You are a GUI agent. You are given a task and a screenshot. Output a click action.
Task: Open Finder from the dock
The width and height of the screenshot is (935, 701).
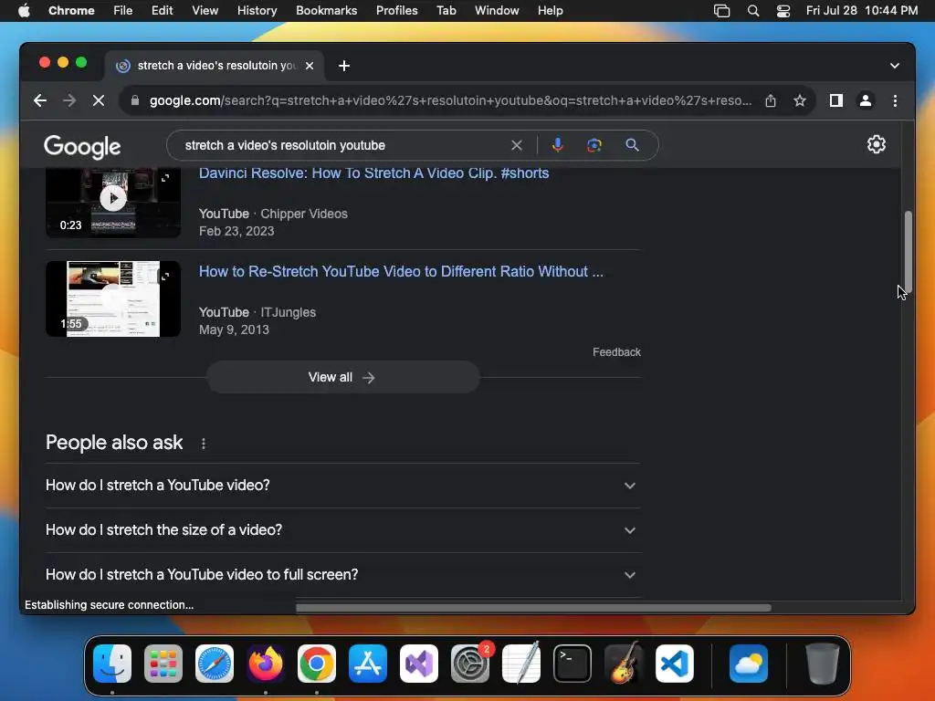[x=112, y=664]
